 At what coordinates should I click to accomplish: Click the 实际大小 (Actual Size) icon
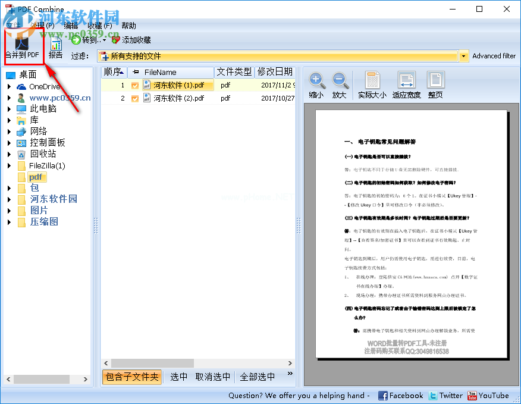(x=372, y=80)
